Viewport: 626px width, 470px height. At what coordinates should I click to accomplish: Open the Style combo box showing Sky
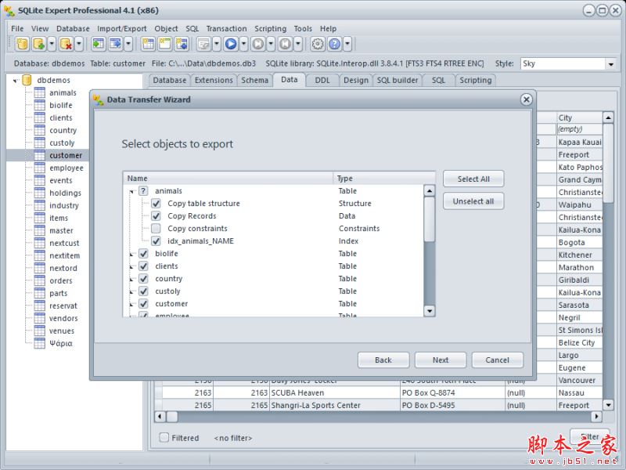(x=568, y=63)
